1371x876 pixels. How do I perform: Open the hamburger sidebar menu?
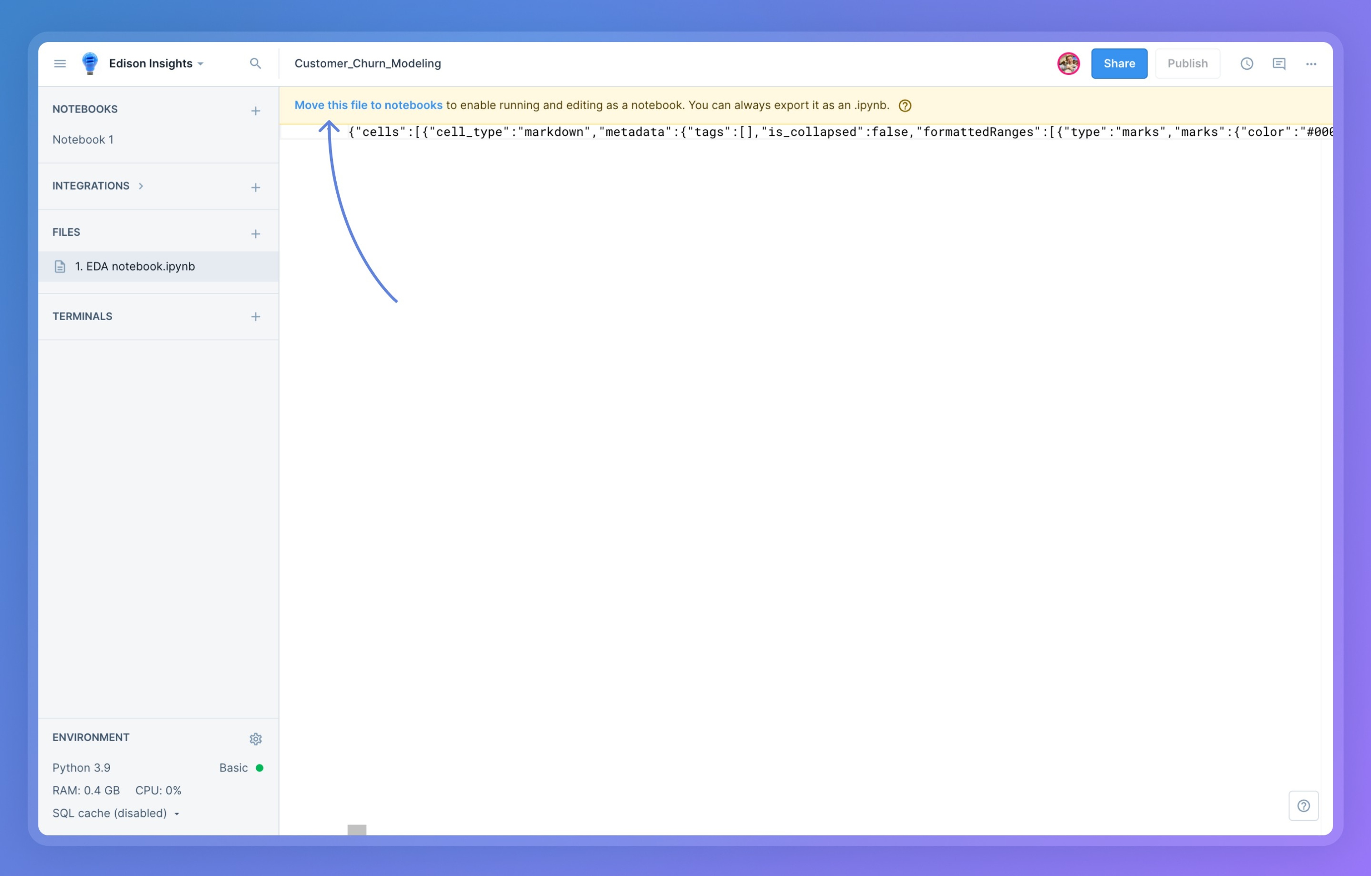point(60,63)
